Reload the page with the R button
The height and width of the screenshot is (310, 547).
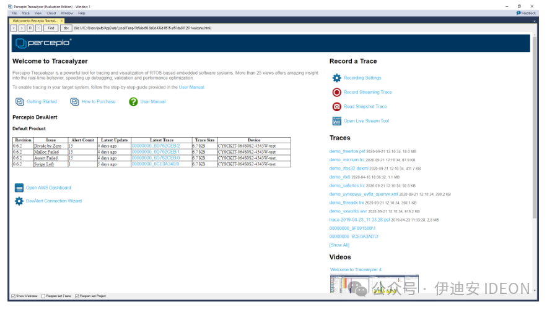point(30,28)
